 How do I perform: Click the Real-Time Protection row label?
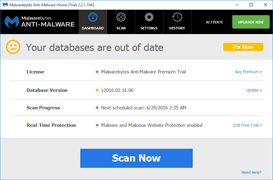coord(51,125)
